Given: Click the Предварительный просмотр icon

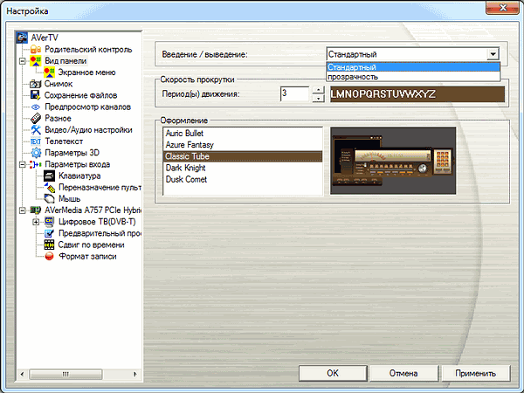Looking at the screenshot, I should pos(49,233).
